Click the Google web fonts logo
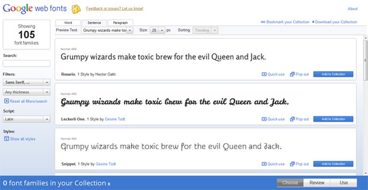Image resolution: width=368 pixels, height=190 pixels. click(x=35, y=9)
